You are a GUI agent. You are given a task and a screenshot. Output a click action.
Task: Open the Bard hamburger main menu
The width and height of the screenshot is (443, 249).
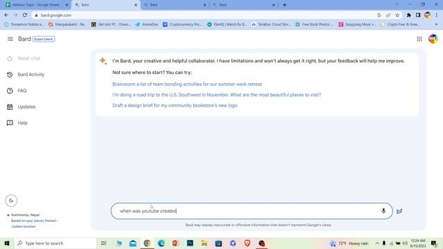pos(10,39)
